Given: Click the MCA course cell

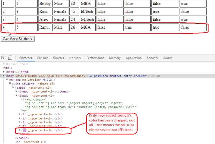Looking at the screenshot, I should pyautogui.click(x=87, y=27).
